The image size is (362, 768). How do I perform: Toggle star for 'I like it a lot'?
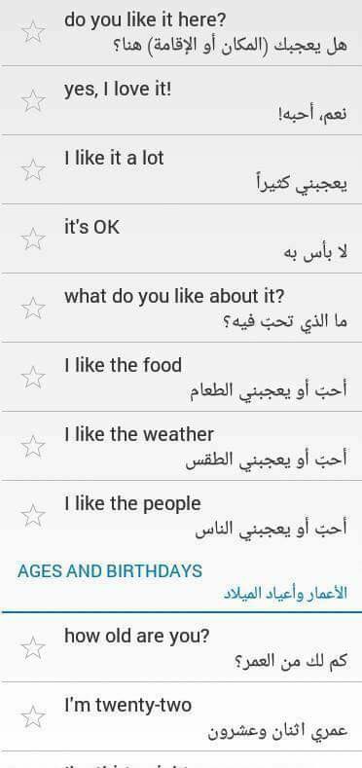33,170
